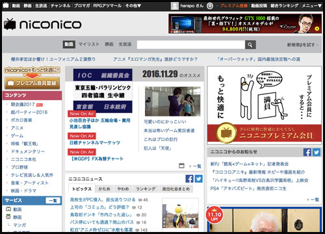Share Niconico News on Facebook

click(189, 179)
